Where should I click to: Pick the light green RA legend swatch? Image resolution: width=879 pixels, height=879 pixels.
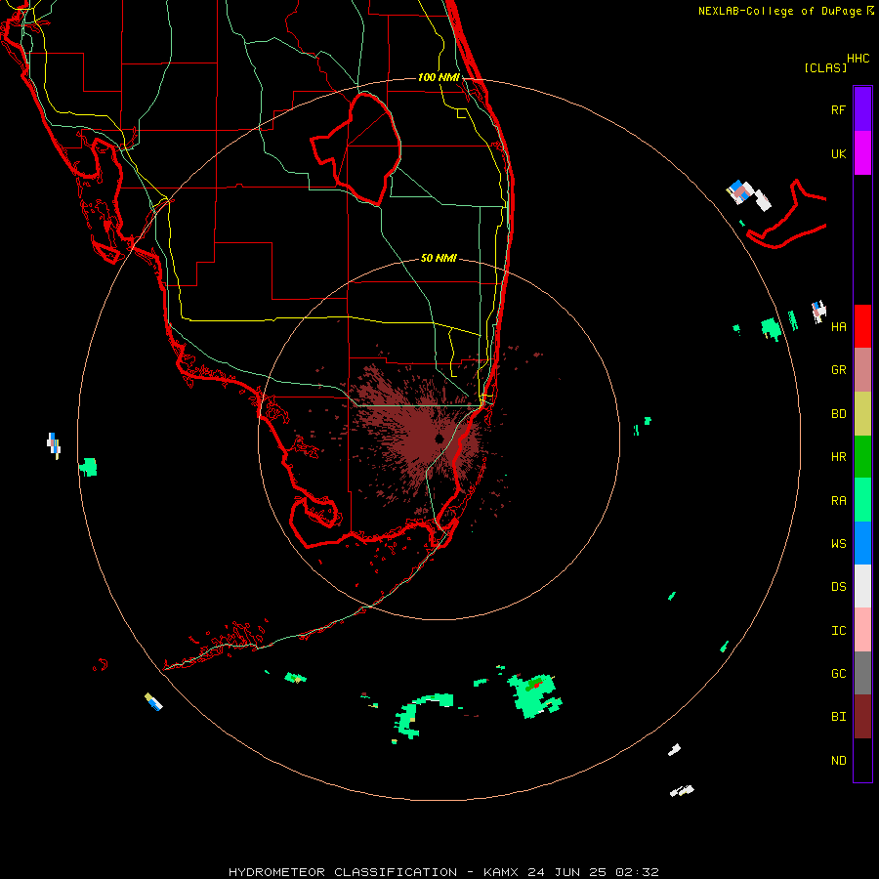(862, 500)
